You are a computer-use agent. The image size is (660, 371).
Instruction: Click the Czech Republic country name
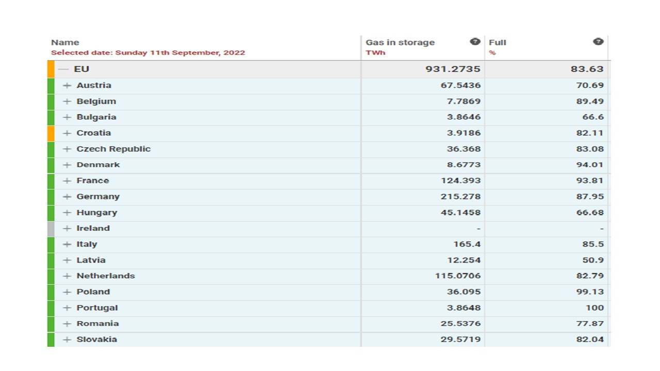point(113,149)
